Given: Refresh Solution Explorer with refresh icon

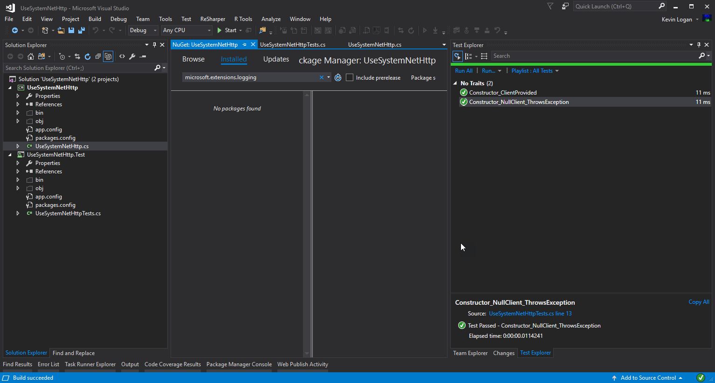Looking at the screenshot, I should [88, 56].
